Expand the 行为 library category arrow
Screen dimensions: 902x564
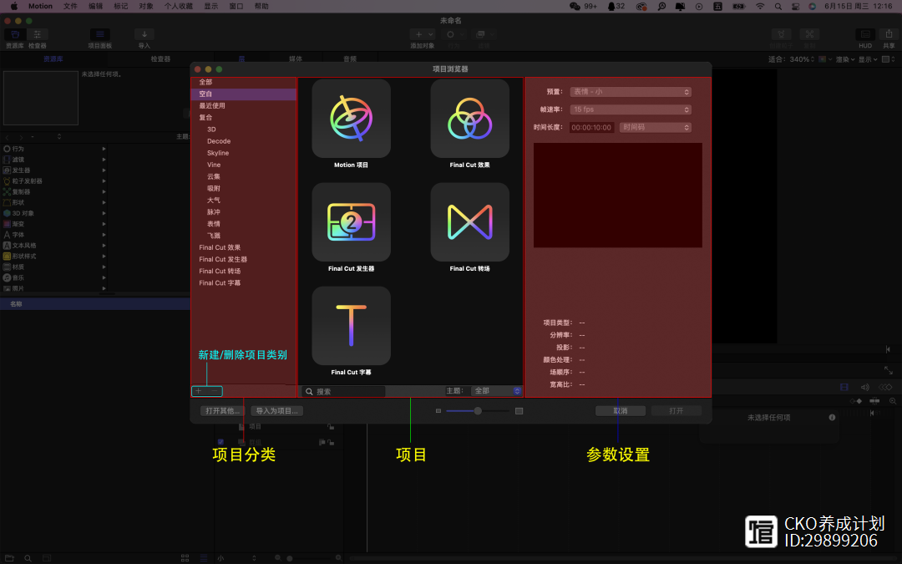[104, 149]
